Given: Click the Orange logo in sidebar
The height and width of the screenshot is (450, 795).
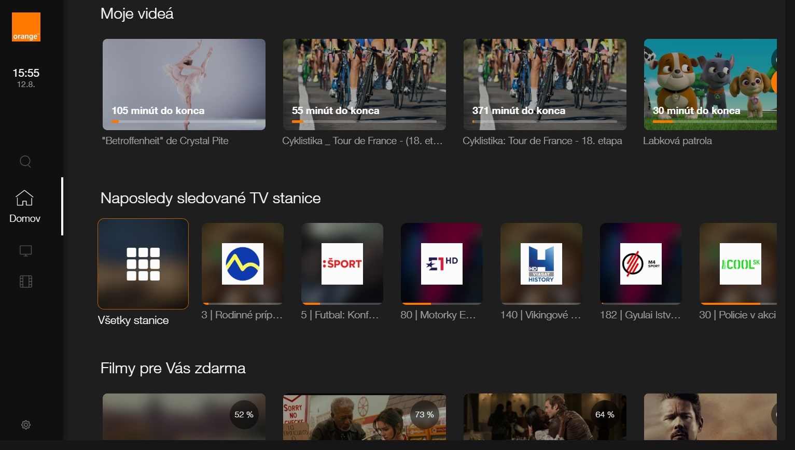Looking at the screenshot, I should pos(26,27).
